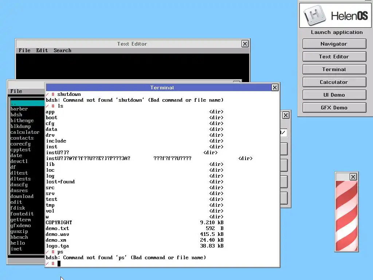Select 'calculator' in Navigator file list
This screenshot has width=373, height=280.
click(x=25, y=132)
